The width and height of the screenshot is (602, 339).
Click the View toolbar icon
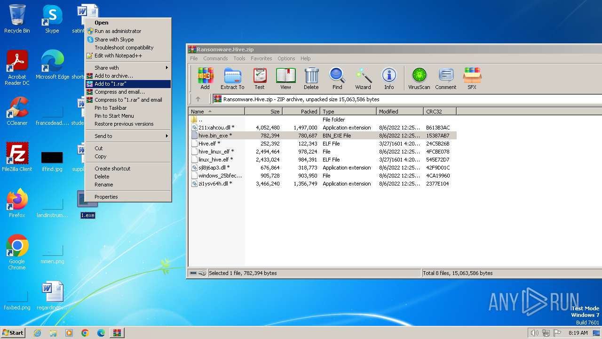285,78
